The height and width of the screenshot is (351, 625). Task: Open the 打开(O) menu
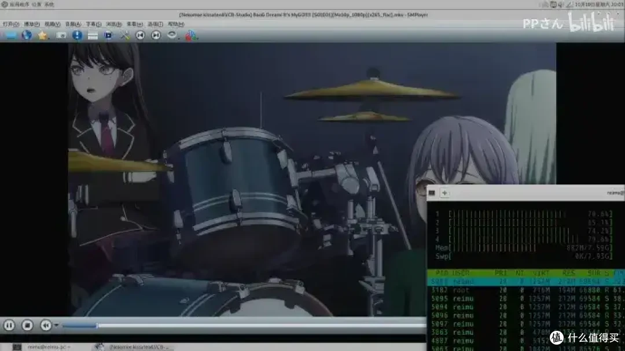11,24
